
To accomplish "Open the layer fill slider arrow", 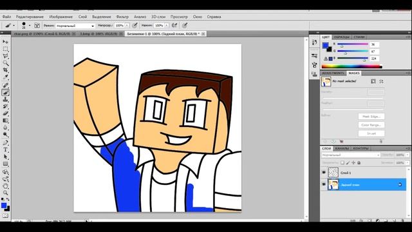I will point(407,163).
